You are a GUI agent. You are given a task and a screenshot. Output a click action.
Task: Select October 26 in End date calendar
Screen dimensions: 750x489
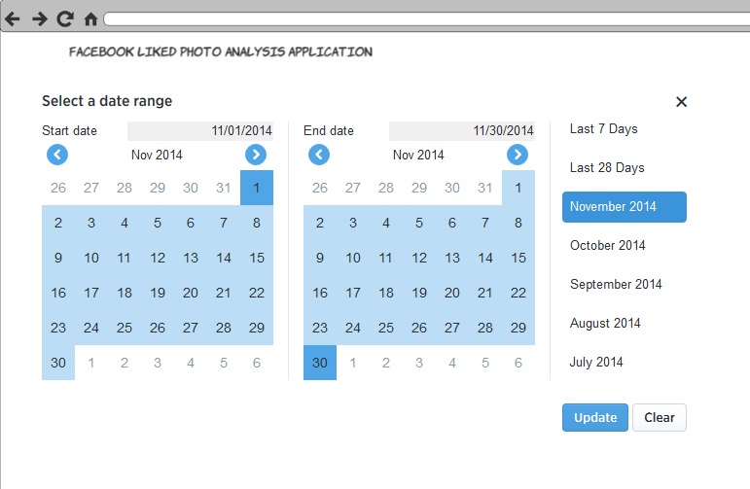click(x=320, y=188)
